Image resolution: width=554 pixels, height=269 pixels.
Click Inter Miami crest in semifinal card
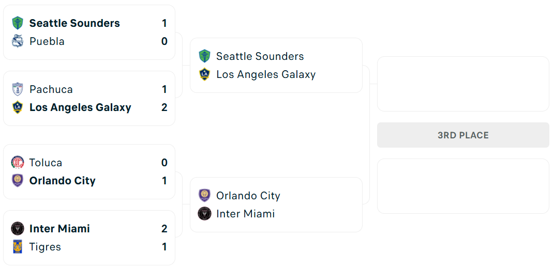tap(204, 214)
